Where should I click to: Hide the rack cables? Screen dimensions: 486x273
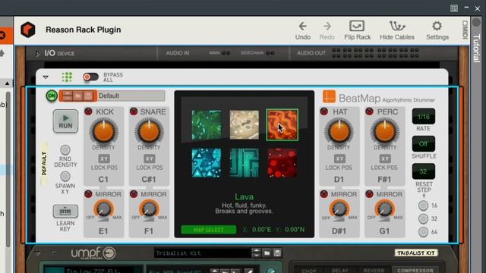397,30
